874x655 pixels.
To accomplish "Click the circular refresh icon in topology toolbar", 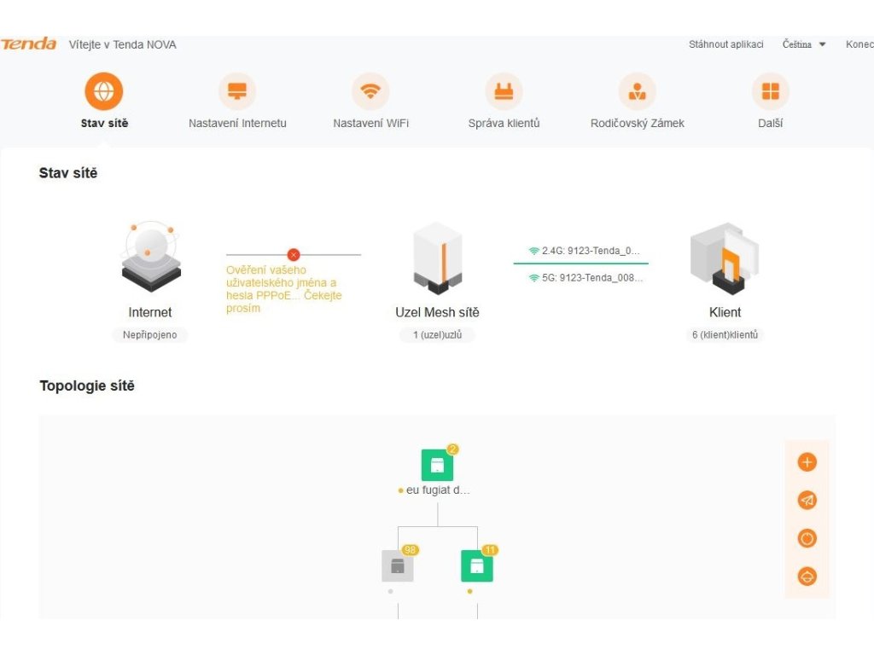I will [807, 539].
